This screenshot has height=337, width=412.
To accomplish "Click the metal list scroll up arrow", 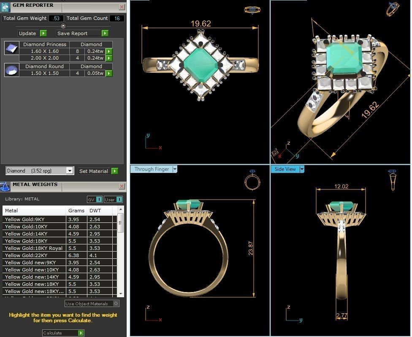I will click(121, 209).
